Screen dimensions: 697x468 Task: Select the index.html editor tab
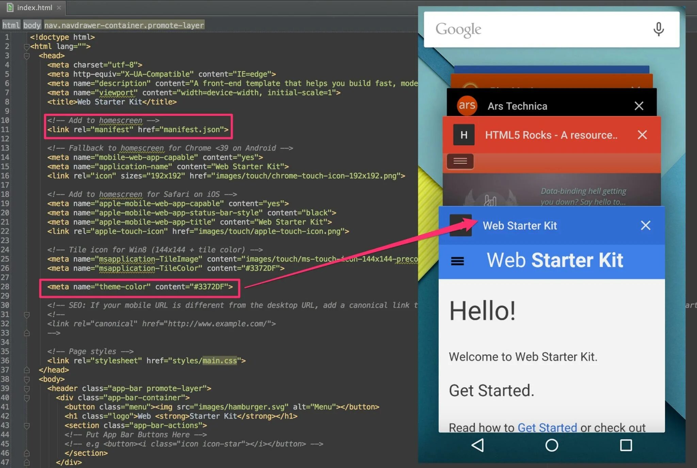[33, 7]
